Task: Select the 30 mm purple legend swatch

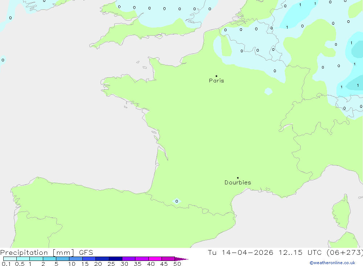Action: [129, 259]
